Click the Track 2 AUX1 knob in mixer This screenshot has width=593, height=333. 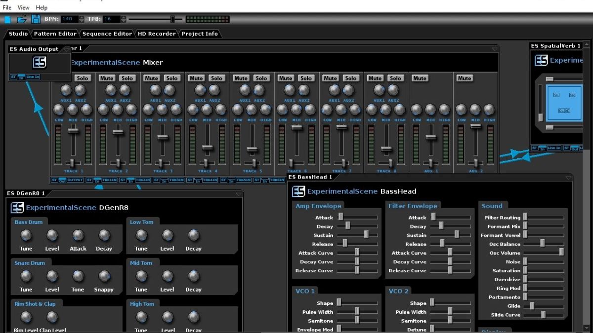111,90
